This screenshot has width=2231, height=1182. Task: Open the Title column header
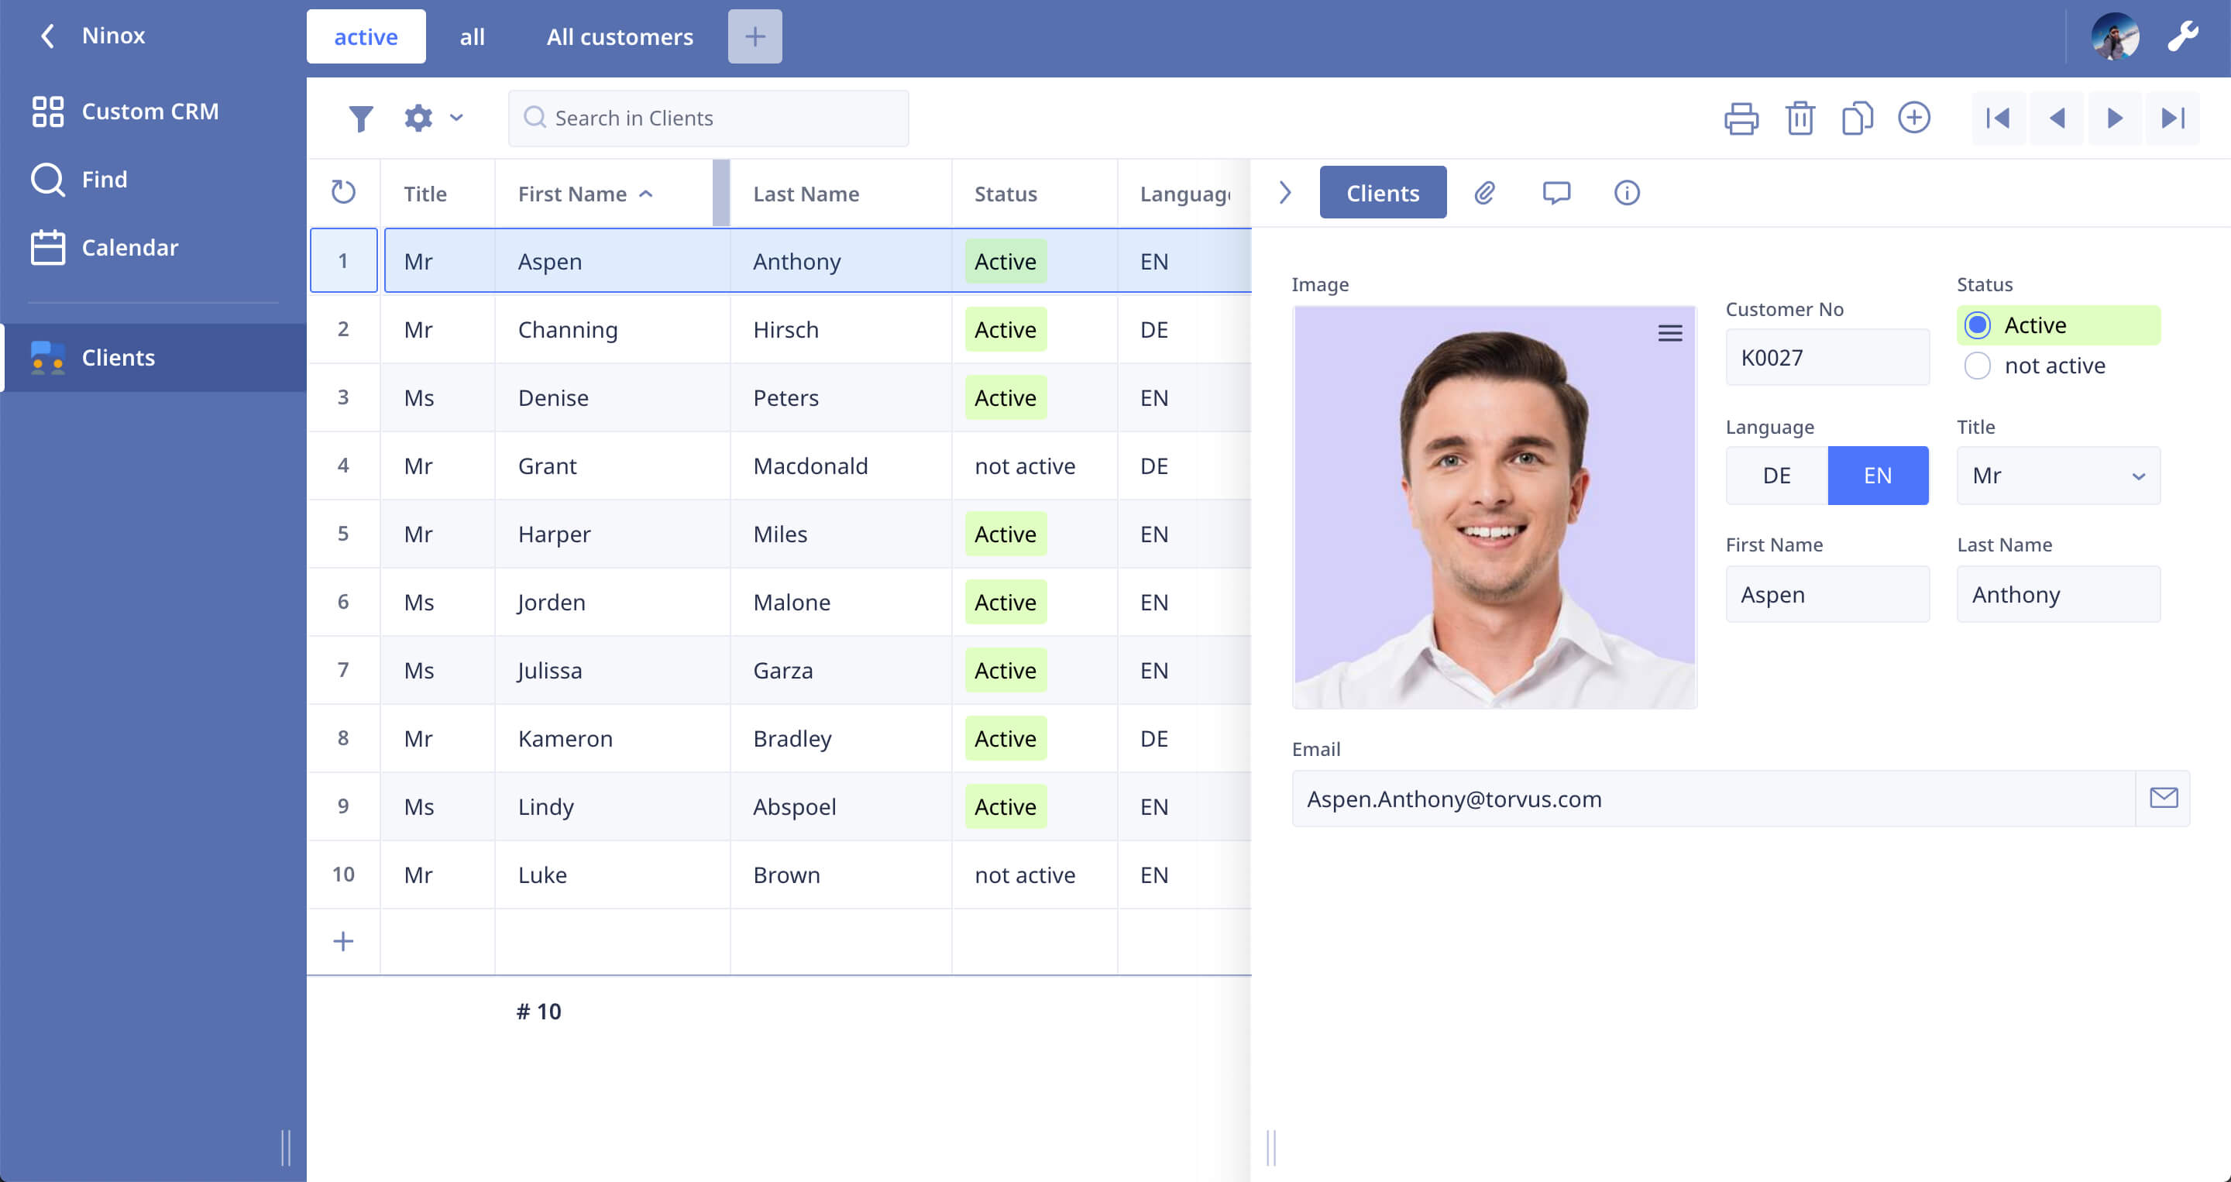click(x=438, y=193)
